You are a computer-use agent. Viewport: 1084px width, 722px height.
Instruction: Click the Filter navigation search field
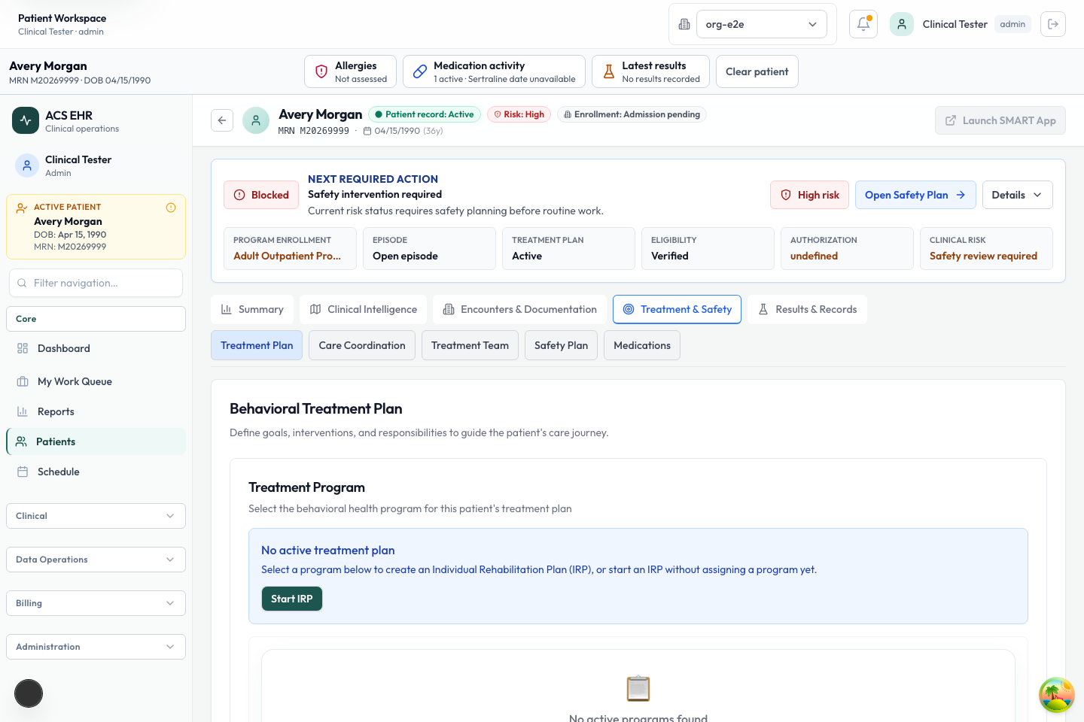point(96,283)
